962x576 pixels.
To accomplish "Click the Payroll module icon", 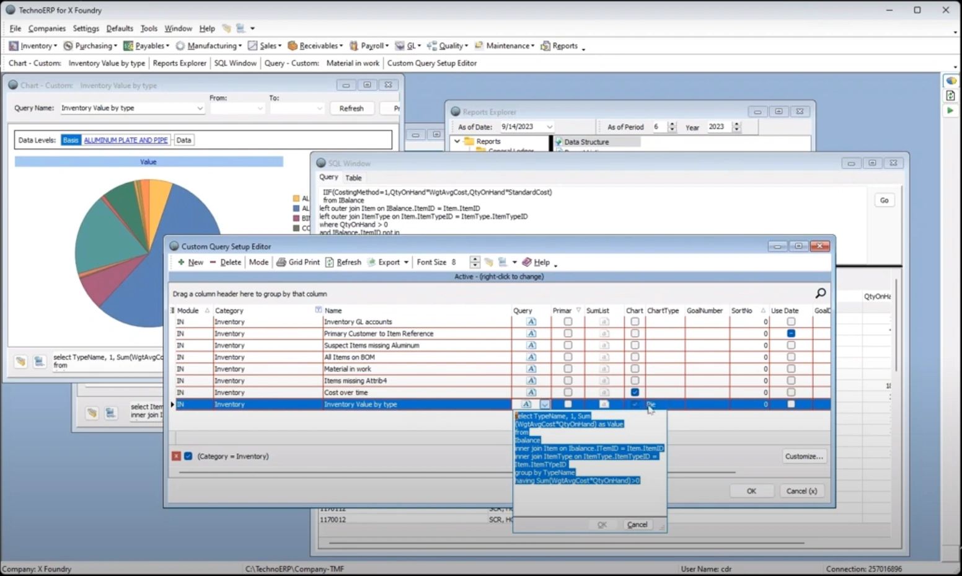I will coord(354,46).
